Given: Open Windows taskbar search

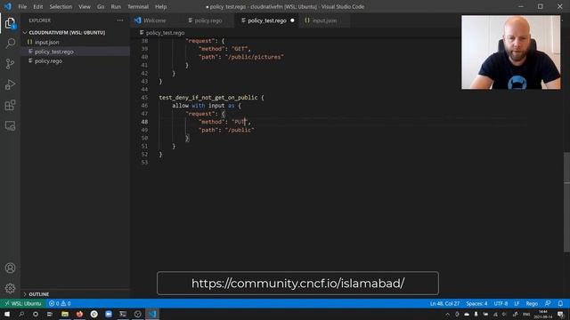Looking at the screenshot, I should (21, 314).
